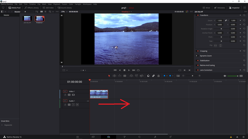This screenshot has height=139, width=248.
Task: Open the Playback menu
Action: 57,4
